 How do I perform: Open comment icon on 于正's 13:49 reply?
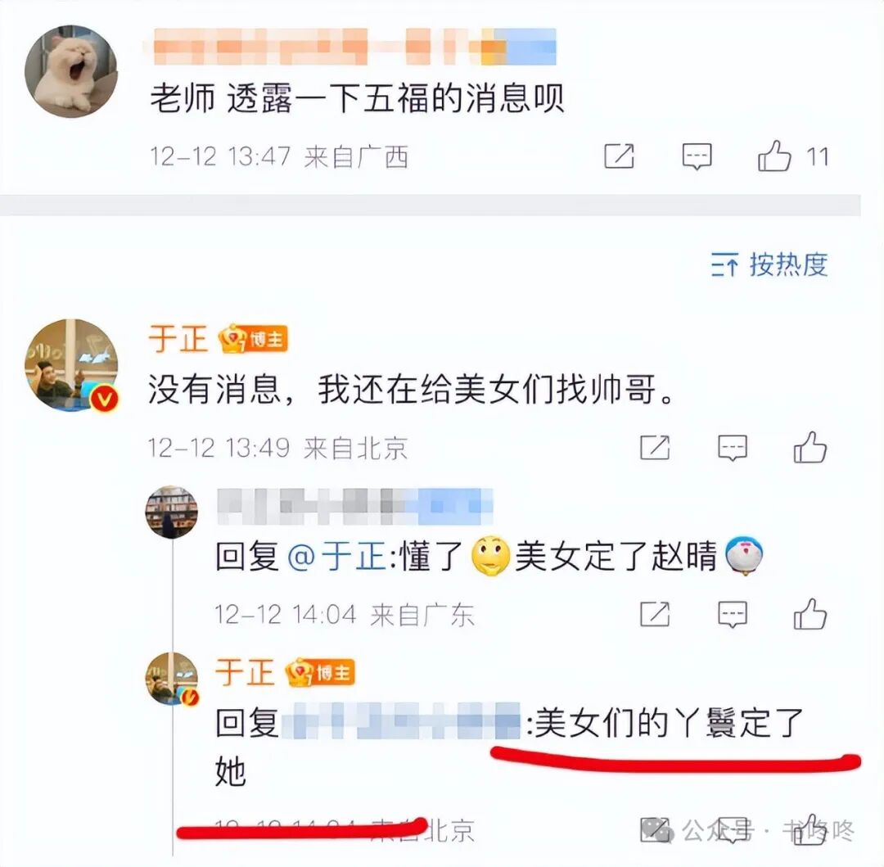pos(733,448)
